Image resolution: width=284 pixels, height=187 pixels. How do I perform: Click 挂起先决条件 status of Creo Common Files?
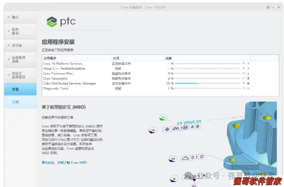click(121, 74)
